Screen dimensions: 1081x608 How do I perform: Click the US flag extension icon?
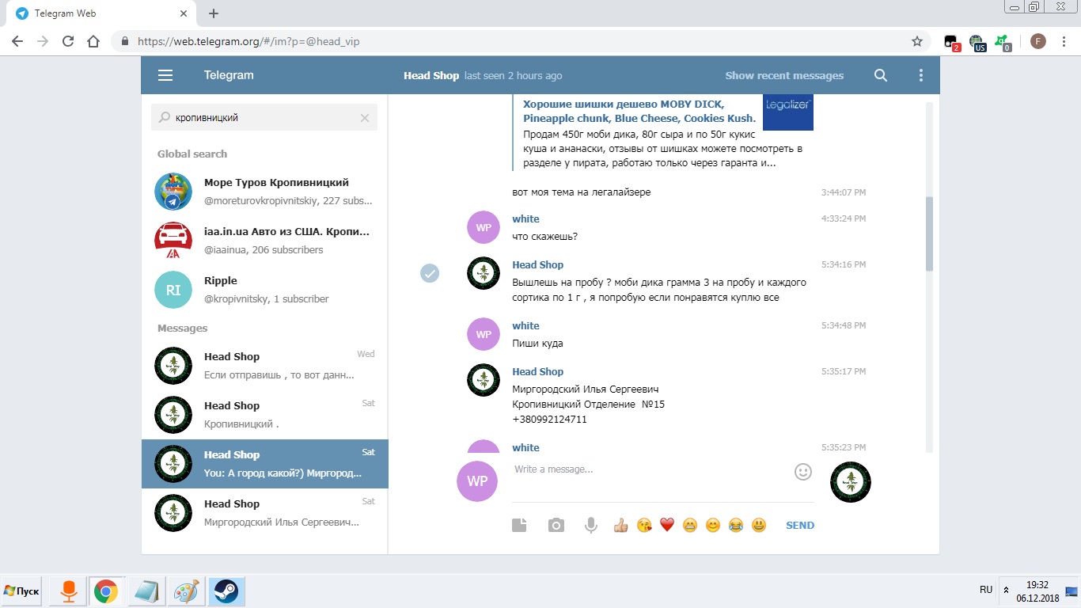click(x=977, y=42)
